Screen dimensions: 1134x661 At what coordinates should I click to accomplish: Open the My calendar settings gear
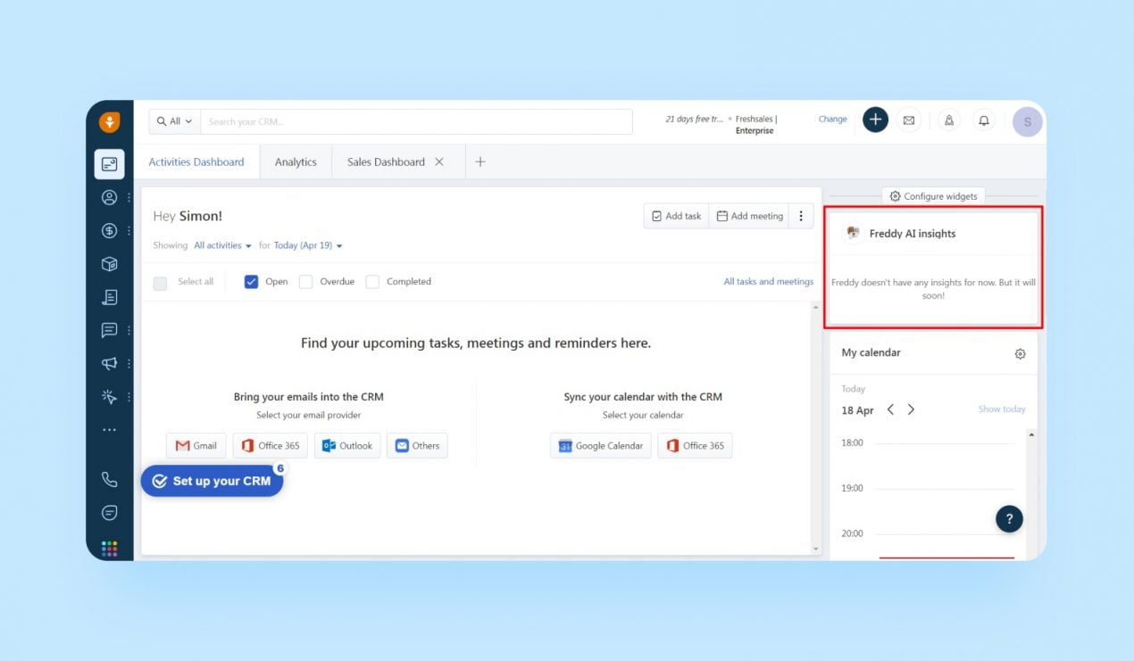click(1020, 354)
